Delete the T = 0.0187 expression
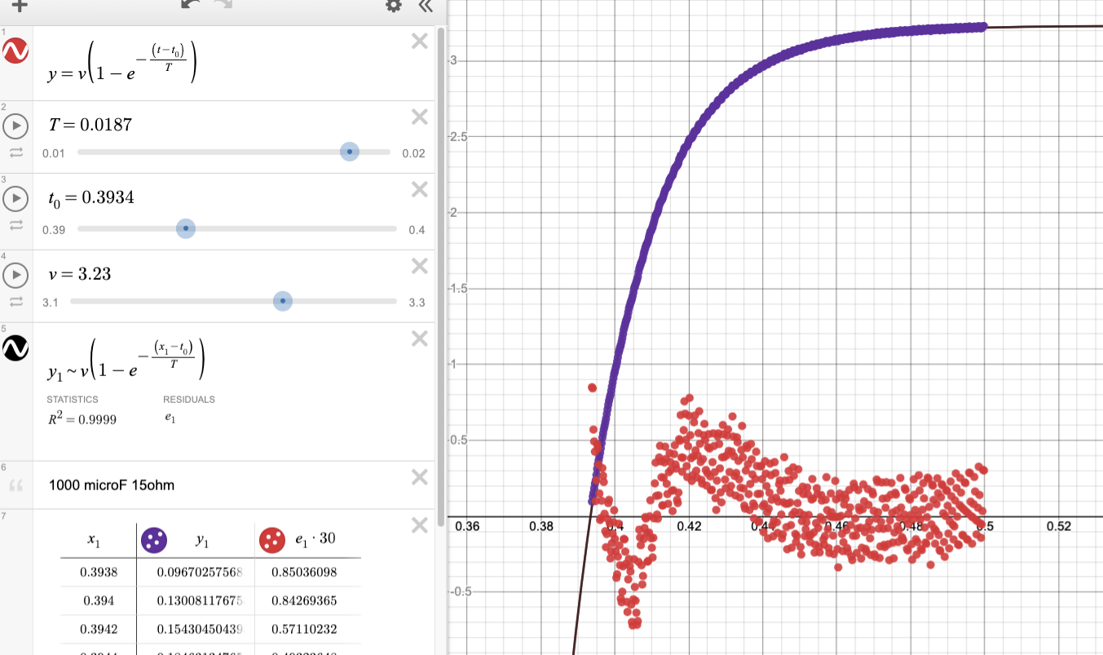Screen dimensions: 1103x655 click(420, 117)
